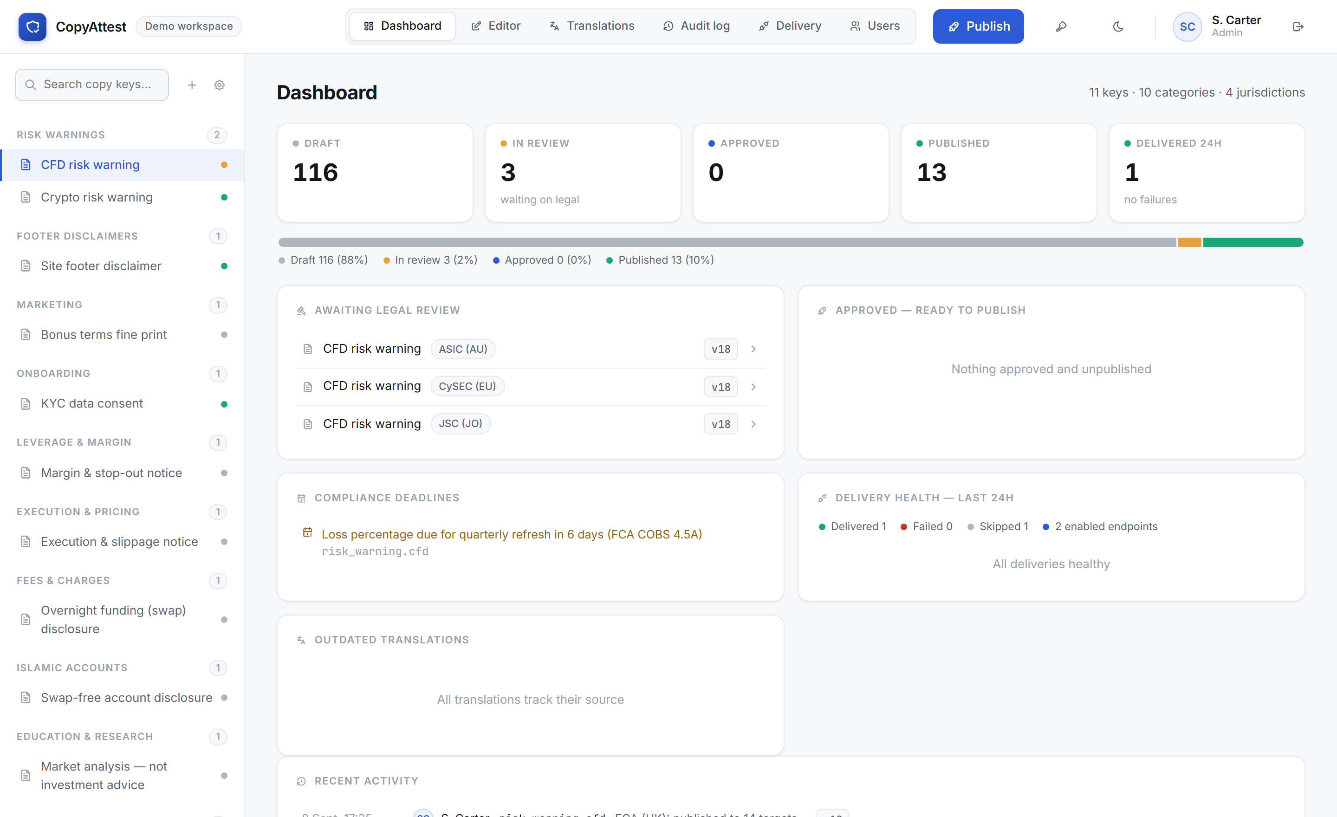Open CFD risk warning JSC (JO) review row
The image size is (1337, 817).
tap(530, 424)
